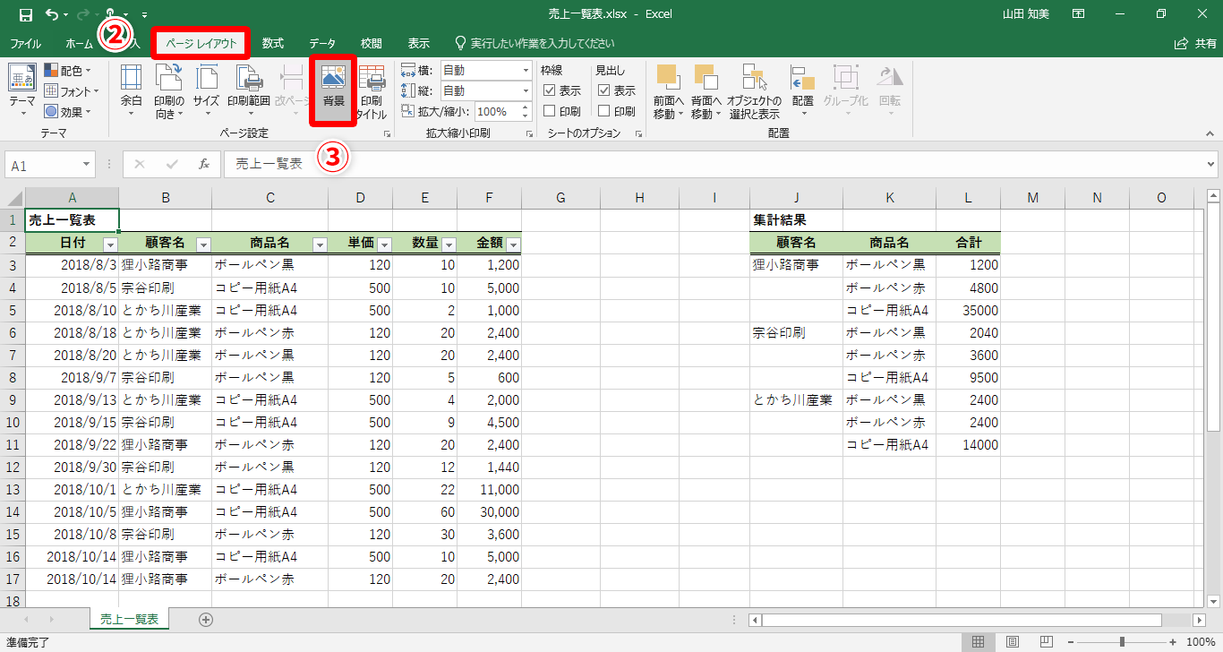
Task: Open the Page Setup (ページ設定) dialog launcher
Action: tap(388, 133)
